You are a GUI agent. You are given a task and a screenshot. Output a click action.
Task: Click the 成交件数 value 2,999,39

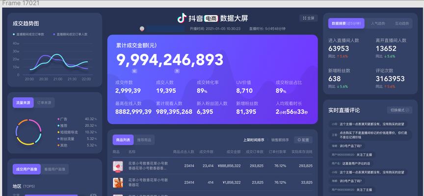pos(128,91)
